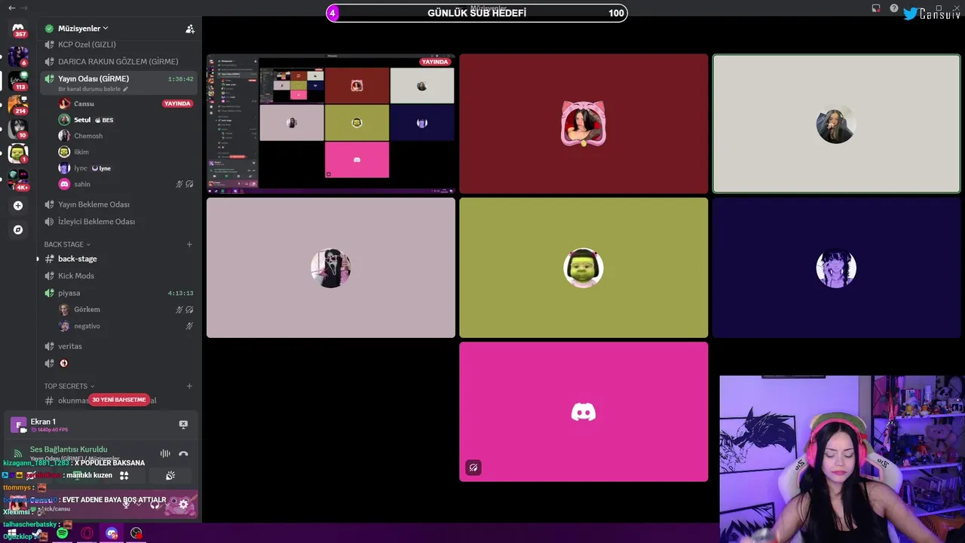Jump to 30 YENİ BAHSETME mentions
The height and width of the screenshot is (543, 965).
coord(119,400)
